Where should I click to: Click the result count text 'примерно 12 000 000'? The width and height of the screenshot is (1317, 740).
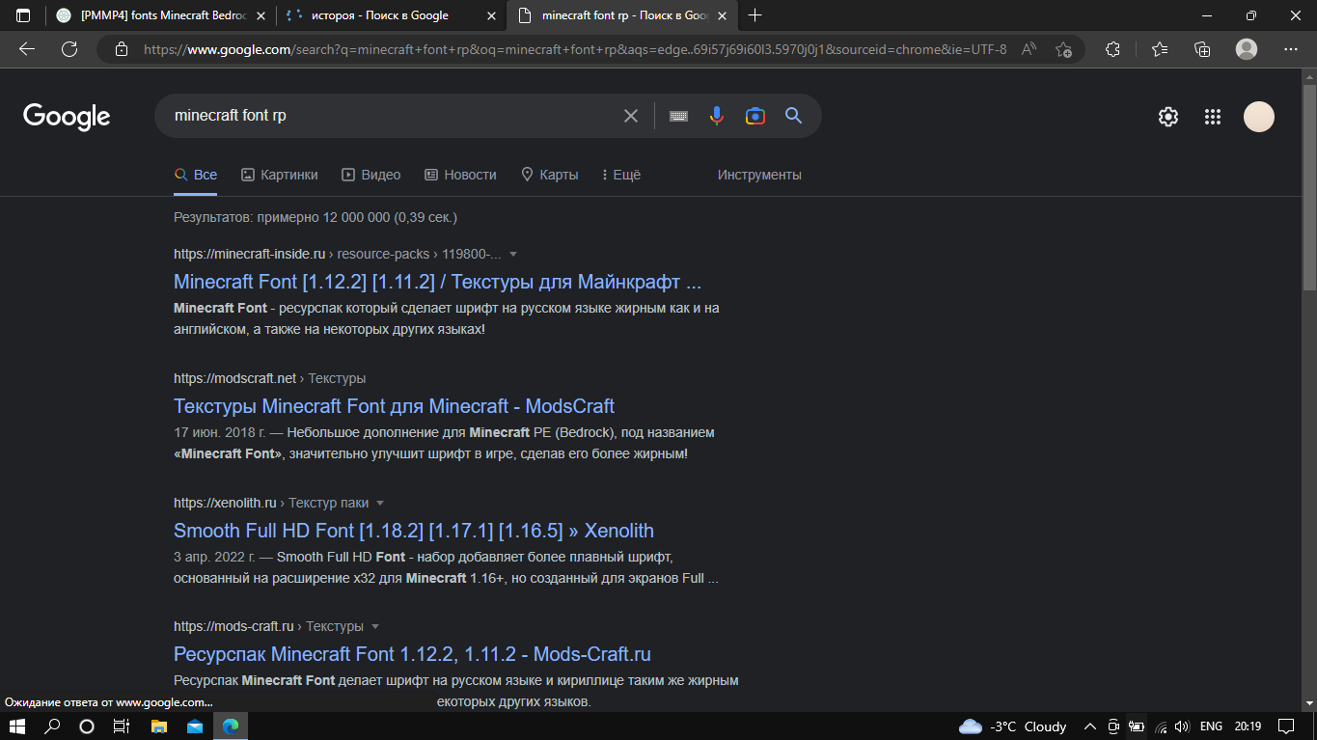pyautogui.click(x=323, y=217)
